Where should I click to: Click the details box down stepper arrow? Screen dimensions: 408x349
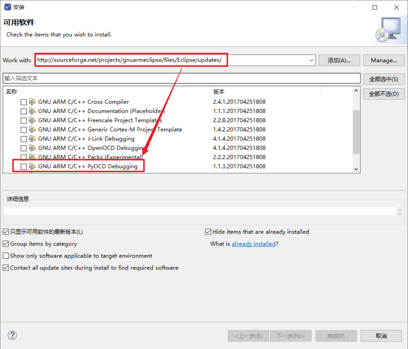point(400,213)
